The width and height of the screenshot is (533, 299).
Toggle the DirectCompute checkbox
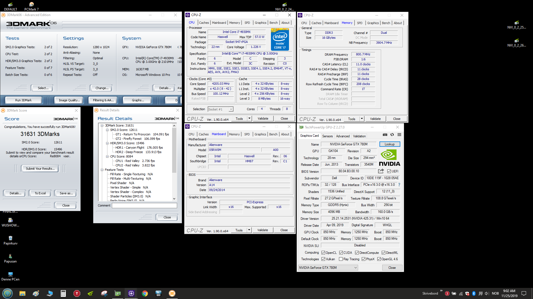pyautogui.click(x=357, y=253)
